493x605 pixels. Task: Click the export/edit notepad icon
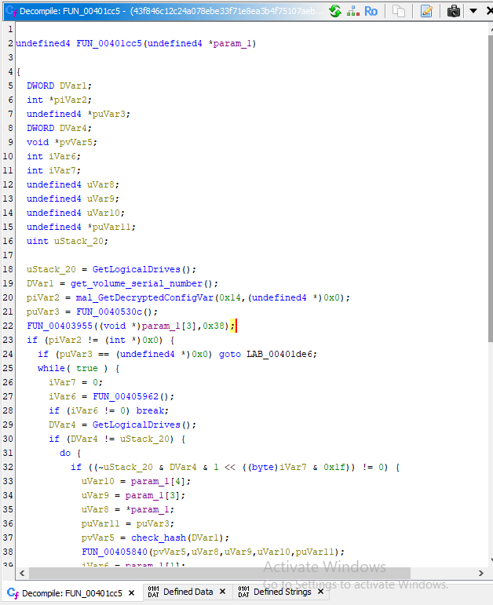426,11
